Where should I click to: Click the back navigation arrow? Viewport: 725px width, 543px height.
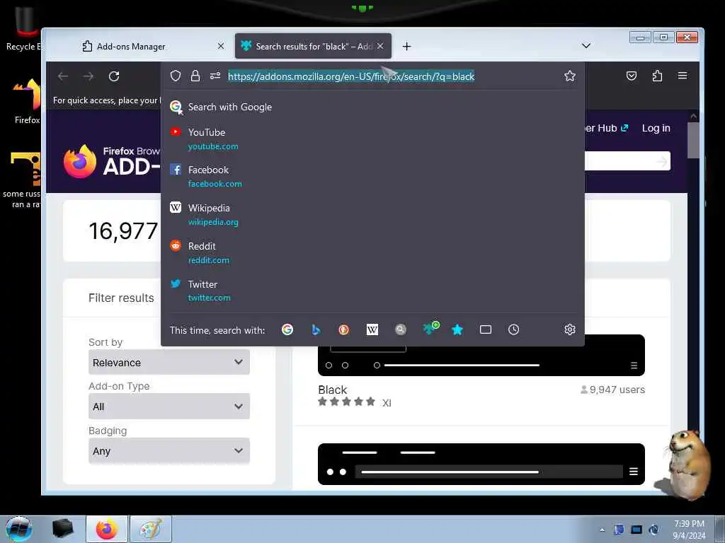point(63,76)
